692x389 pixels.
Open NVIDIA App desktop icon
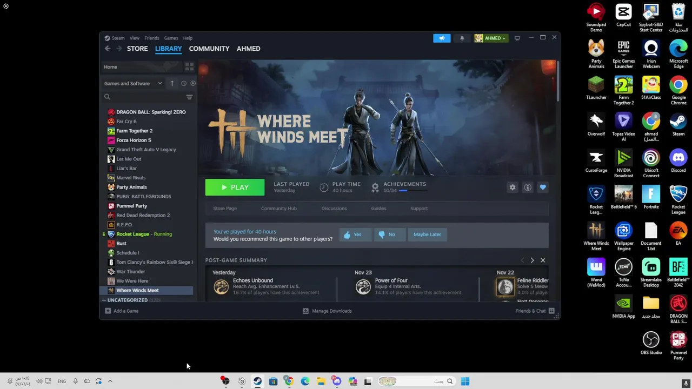pyautogui.click(x=623, y=307)
